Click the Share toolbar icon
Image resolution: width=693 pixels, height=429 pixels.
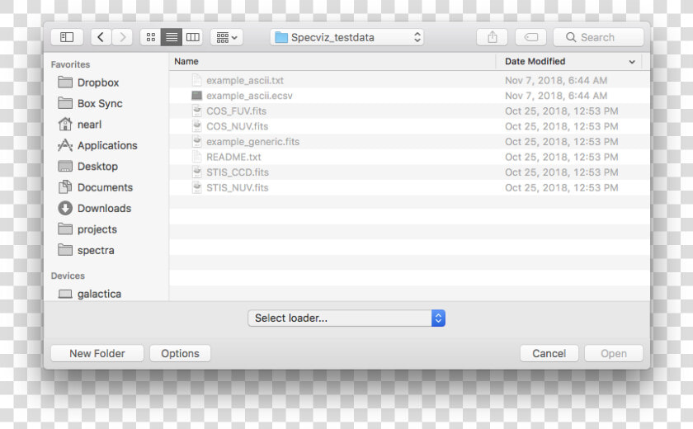point(492,37)
